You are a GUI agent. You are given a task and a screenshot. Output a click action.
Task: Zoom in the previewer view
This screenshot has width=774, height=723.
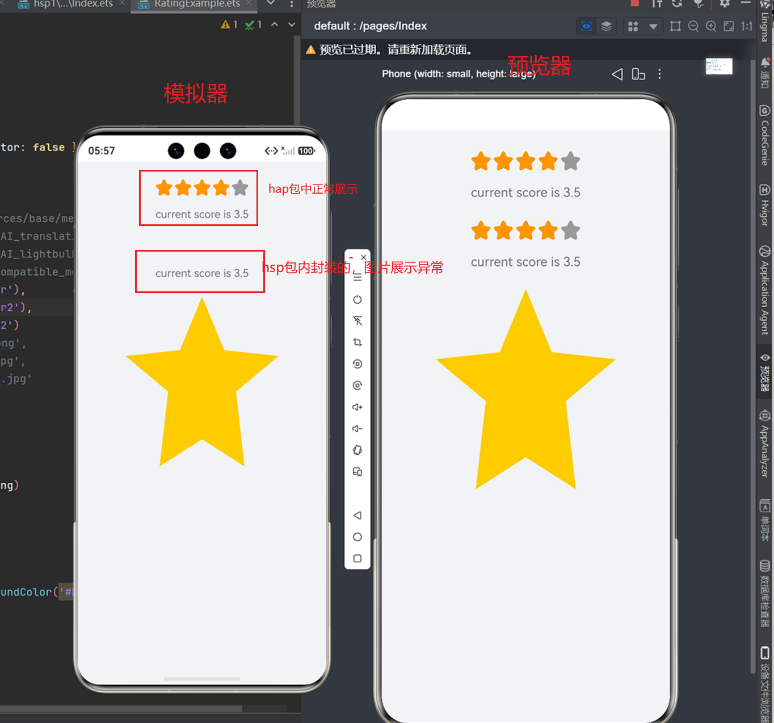711,26
